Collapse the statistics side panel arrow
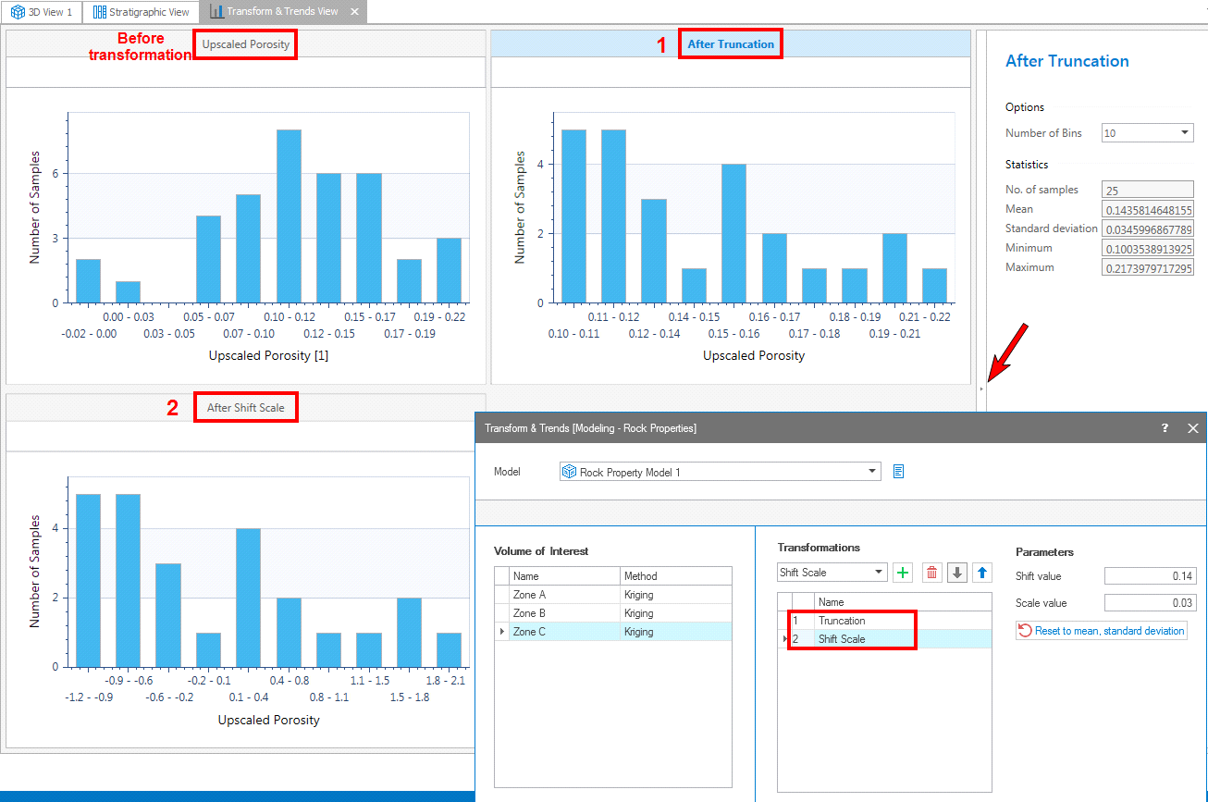1208x802 pixels. click(x=980, y=389)
